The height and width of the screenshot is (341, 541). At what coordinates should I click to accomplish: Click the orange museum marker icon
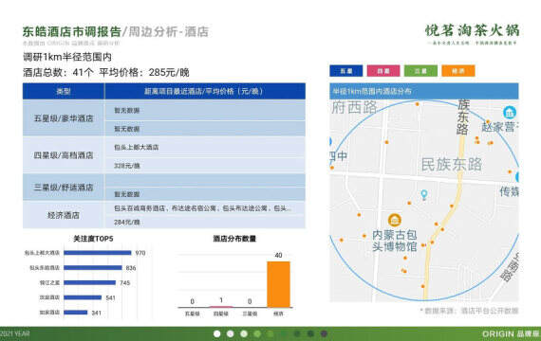pos(395,220)
